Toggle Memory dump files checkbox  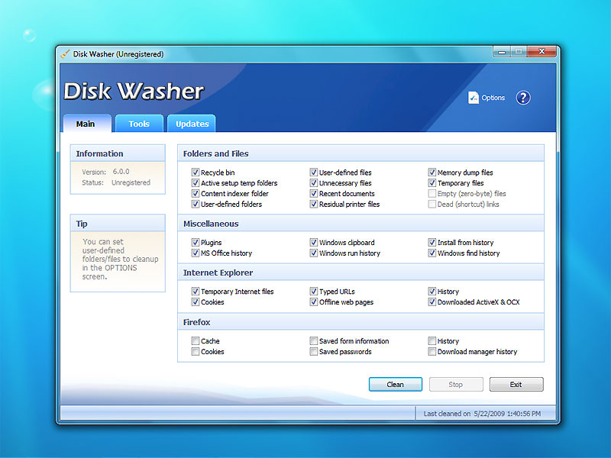pos(432,173)
